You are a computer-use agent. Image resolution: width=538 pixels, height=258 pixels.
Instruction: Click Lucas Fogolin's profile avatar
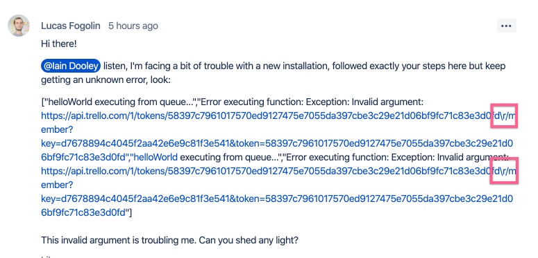point(19,26)
